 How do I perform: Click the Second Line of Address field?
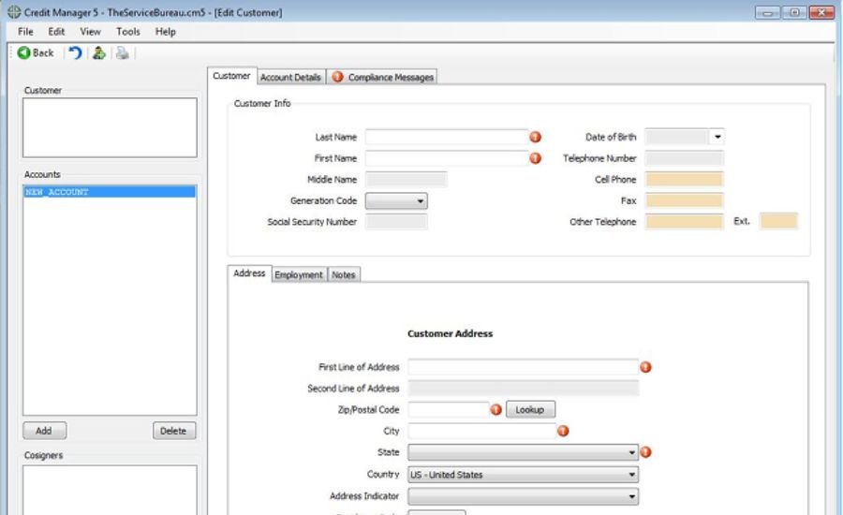point(523,389)
